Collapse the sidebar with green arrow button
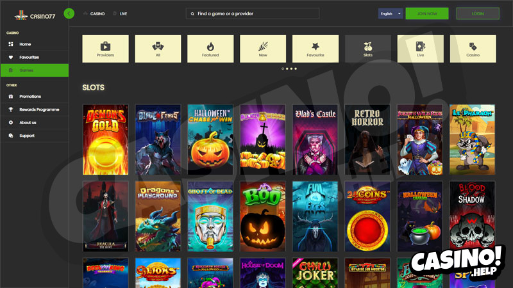 click(x=69, y=13)
